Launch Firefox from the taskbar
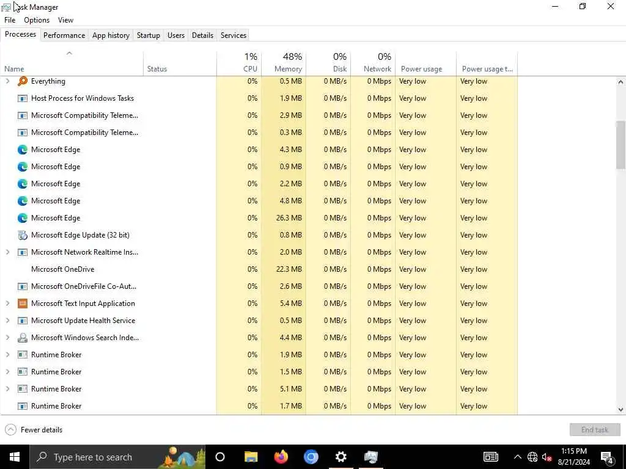The width and height of the screenshot is (626, 469). click(281, 457)
